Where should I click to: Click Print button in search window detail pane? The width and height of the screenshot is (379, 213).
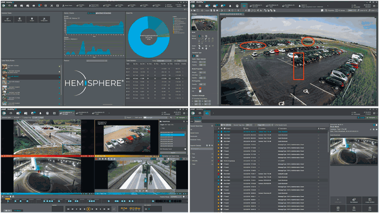pyautogui.click(x=370, y=208)
